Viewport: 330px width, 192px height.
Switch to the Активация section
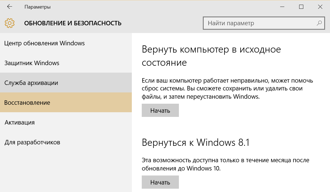pos(66,122)
